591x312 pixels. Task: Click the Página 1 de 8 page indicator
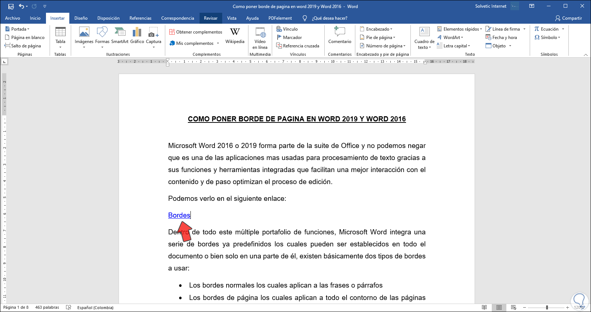point(16,308)
